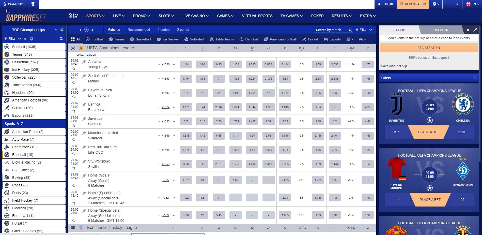Click the sidebar search magnifier icon
Screen dimensions: 482x235
[61, 39]
